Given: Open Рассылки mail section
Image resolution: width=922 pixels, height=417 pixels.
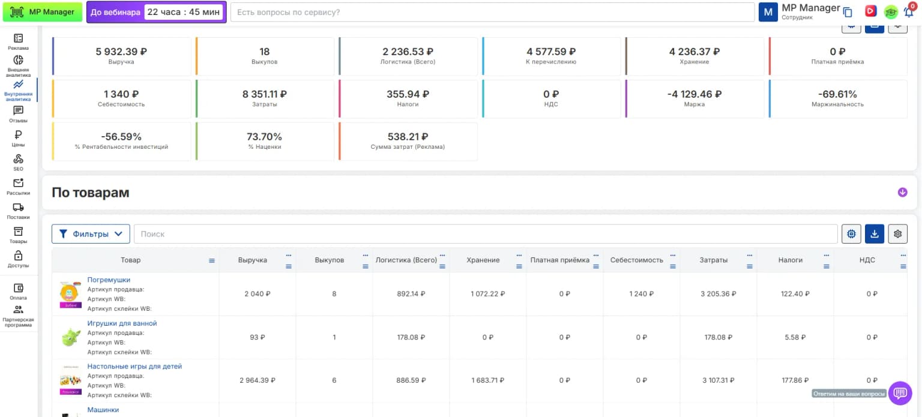Looking at the screenshot, I should 18,187.
